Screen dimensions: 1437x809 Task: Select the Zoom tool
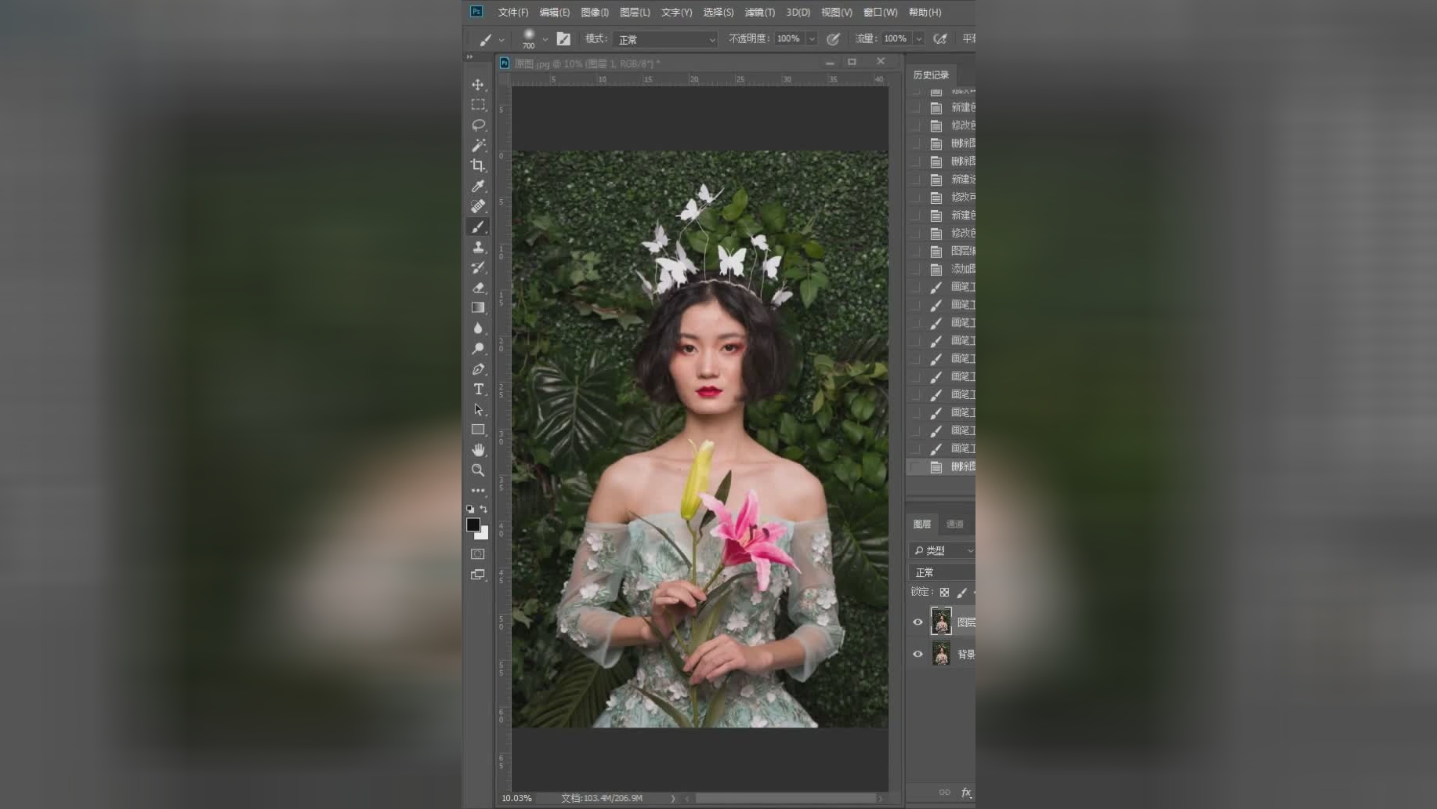478,470
